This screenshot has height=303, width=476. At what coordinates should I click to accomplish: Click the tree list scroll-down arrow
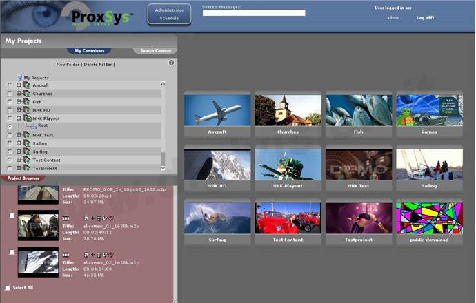(163, 168)
